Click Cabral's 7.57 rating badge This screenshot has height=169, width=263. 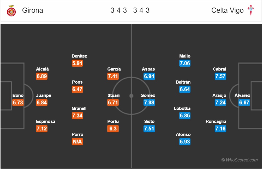[220, 76]
